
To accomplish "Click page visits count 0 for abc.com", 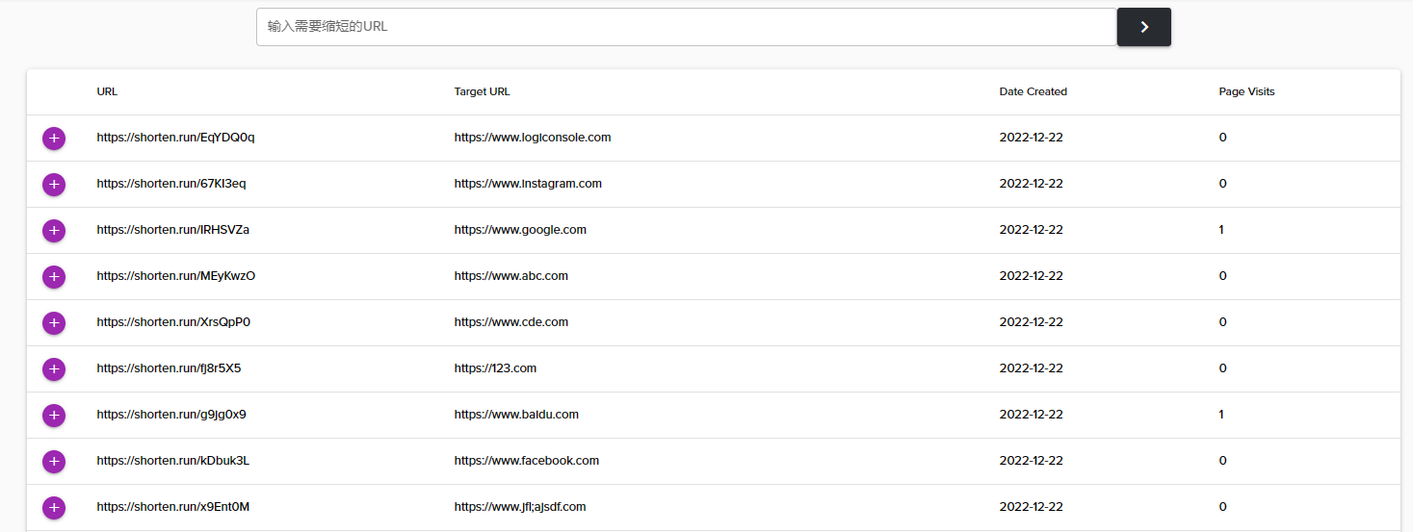I will tap(1222, 276).
